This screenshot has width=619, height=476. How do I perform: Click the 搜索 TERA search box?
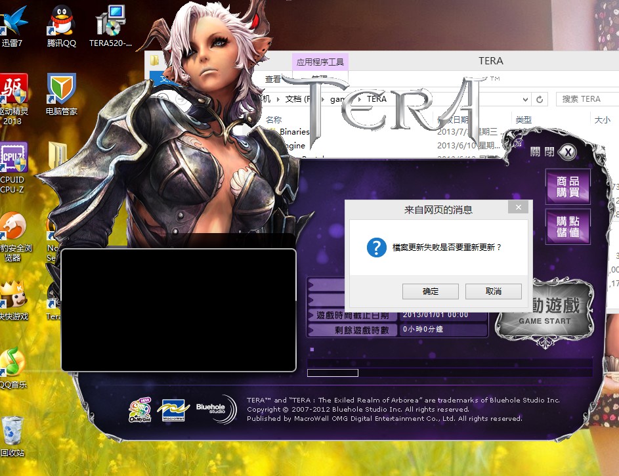pyautogui.click(x=587, y=98)
